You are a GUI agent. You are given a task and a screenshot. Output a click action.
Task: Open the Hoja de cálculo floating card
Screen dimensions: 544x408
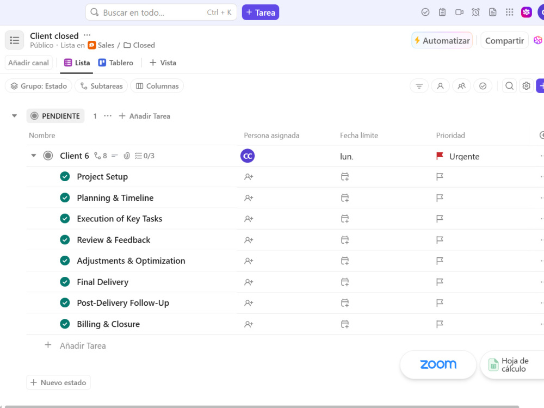click(x=512, y=364)
